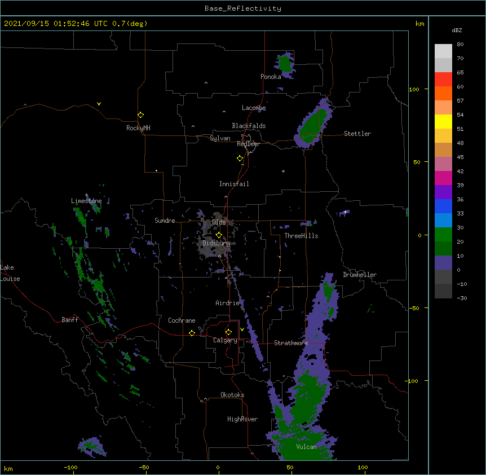The image size is (486, 475).
Task: Click the Olds city label
Action: [x=219, y=222]
